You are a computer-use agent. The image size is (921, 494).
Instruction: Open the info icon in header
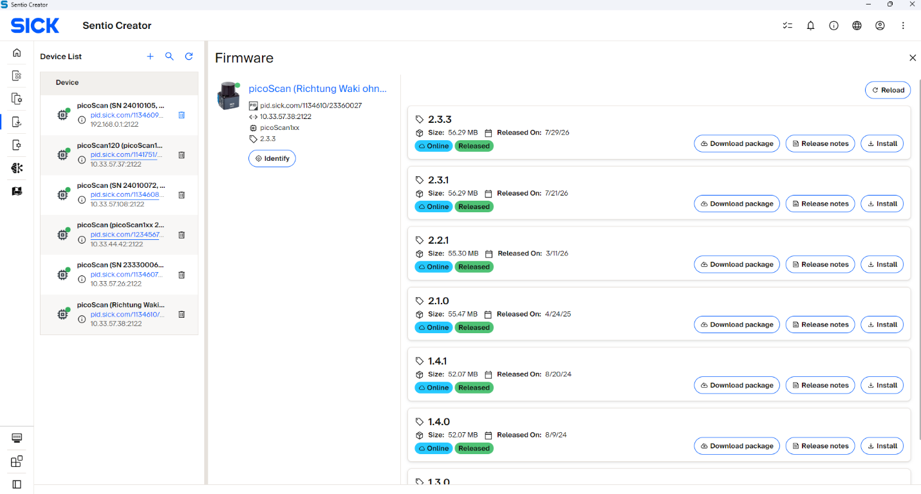[833, 26]
